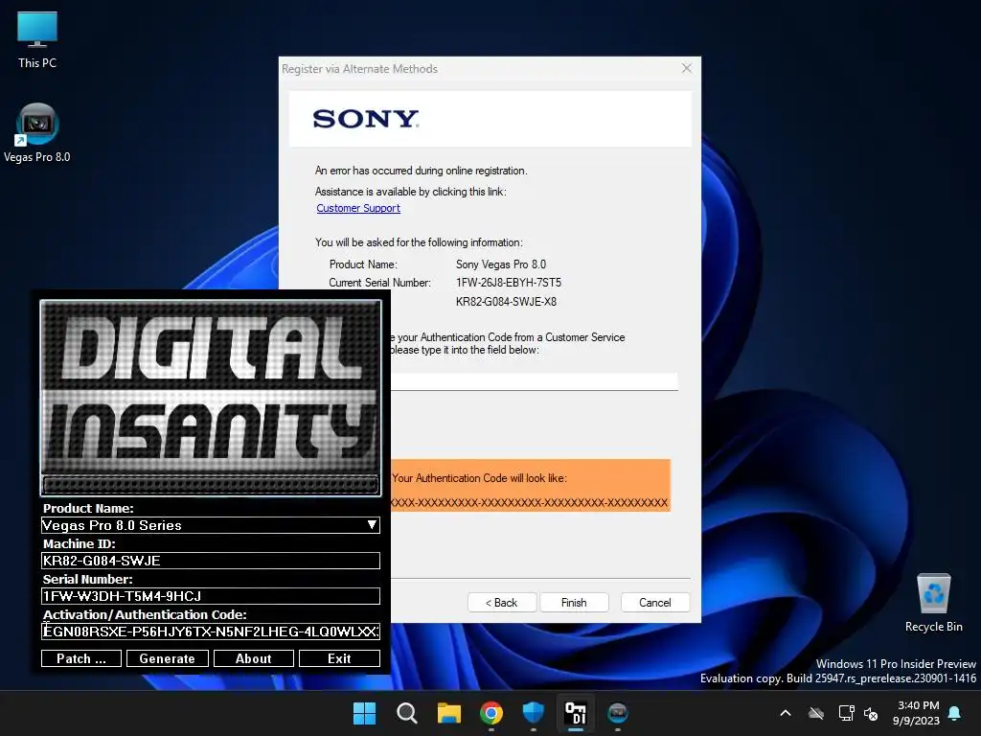Open the network display tray icon
Screen dimensions: 981x736
[x=846, y=713]
